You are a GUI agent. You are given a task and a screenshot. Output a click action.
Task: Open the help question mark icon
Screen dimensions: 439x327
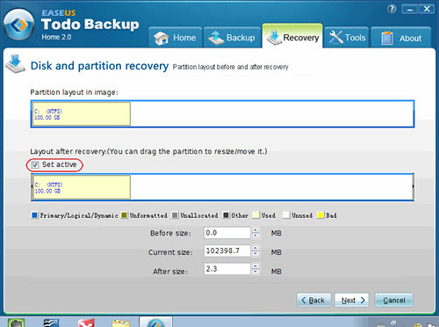click(x=392, y=9)
